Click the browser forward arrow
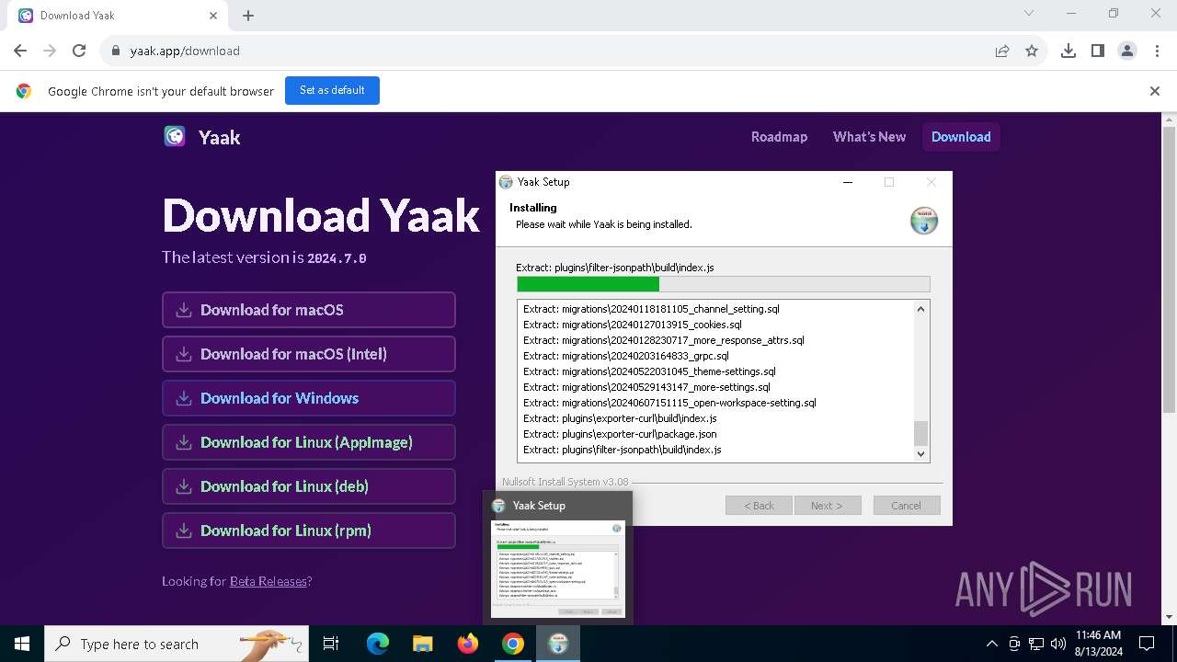This screenshot has height=662, width=1177. click(50, 51)
